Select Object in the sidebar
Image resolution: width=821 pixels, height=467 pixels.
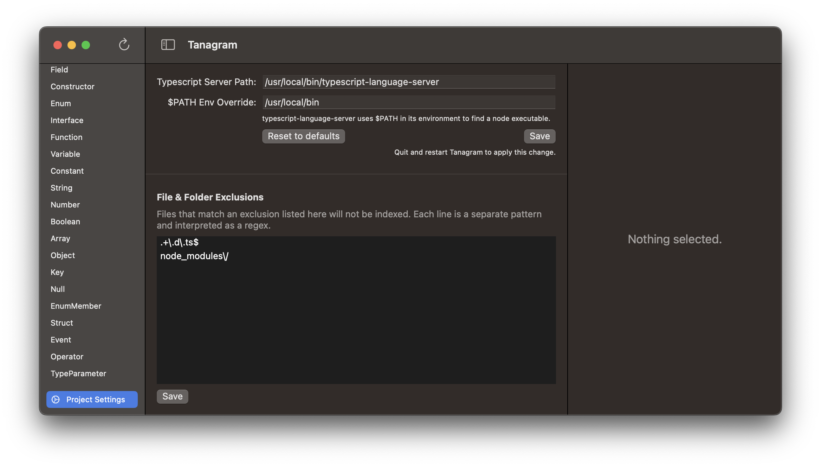click(63, 255)
